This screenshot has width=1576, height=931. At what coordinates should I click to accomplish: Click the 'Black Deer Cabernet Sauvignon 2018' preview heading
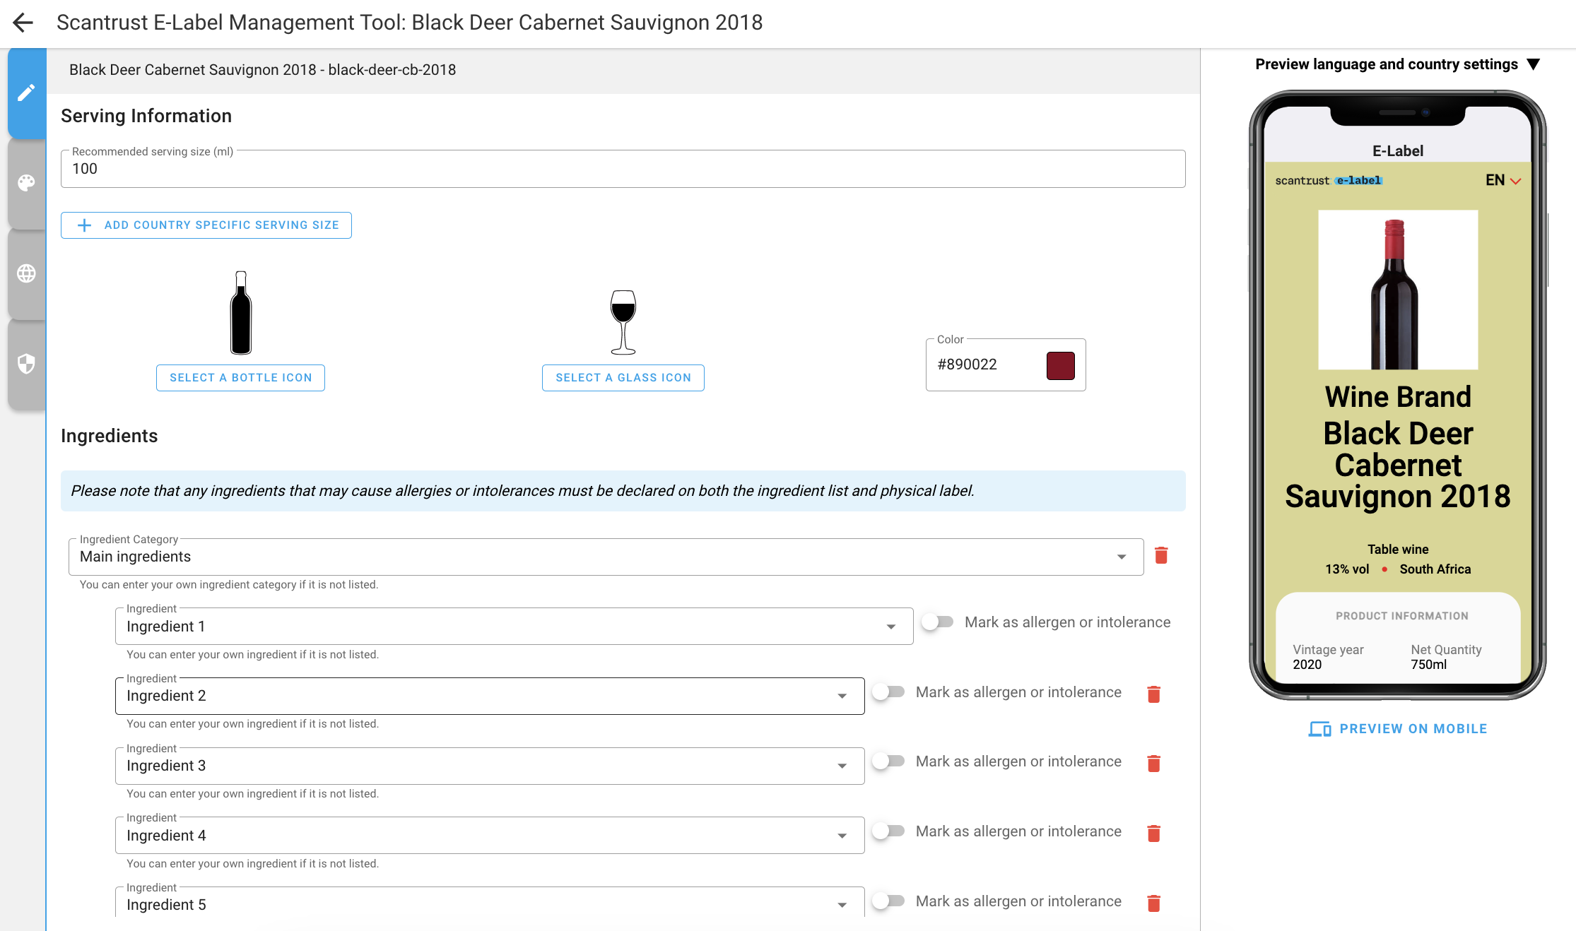1397,465
